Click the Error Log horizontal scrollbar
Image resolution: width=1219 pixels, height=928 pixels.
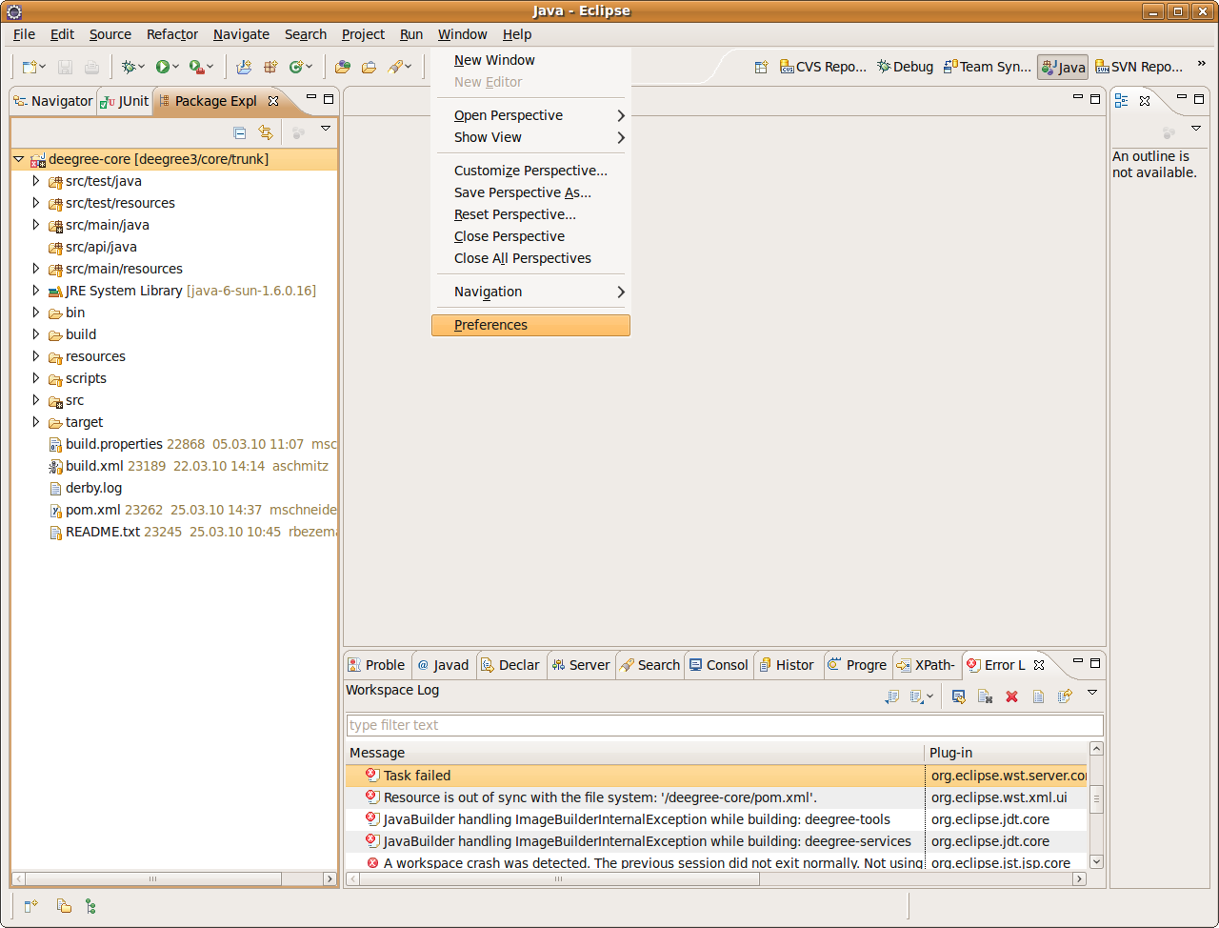pos(716,878)
